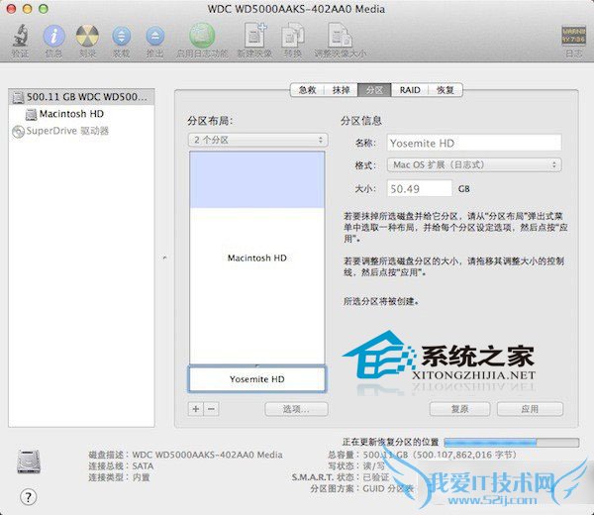
Task: Click the Convert toolbar icon
Action: pos(293,36)
